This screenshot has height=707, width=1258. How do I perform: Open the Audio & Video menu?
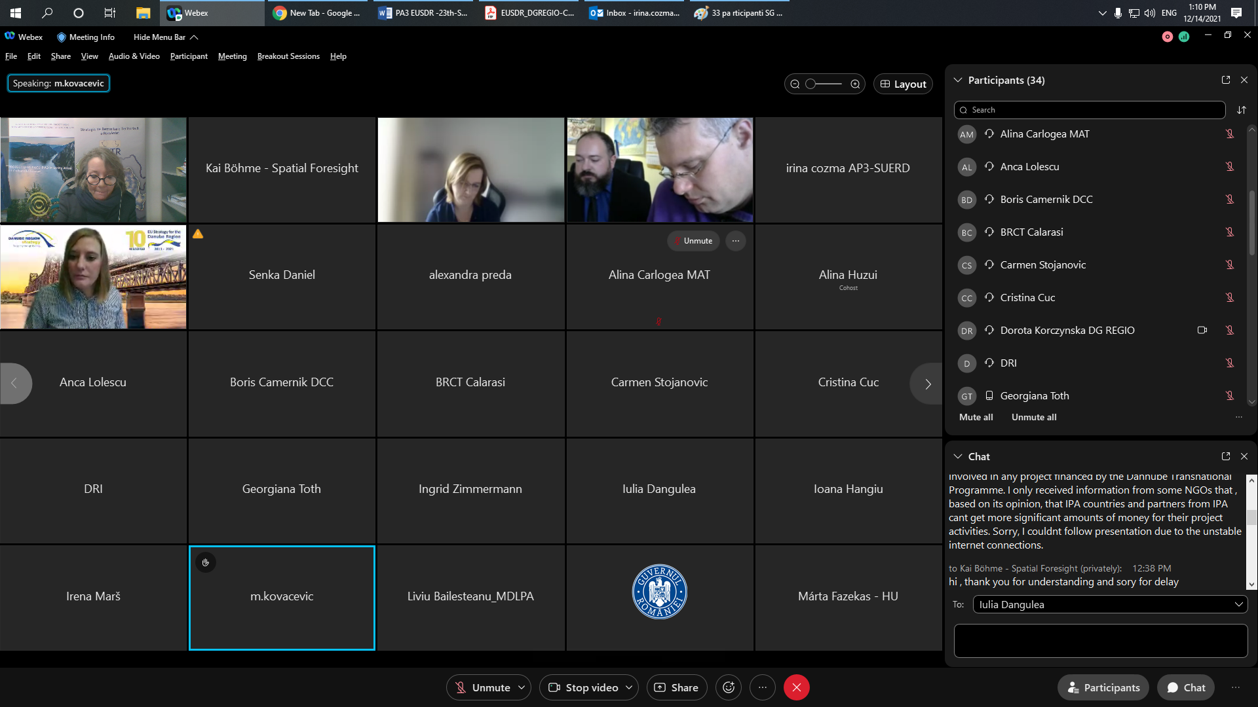(134, 56)
